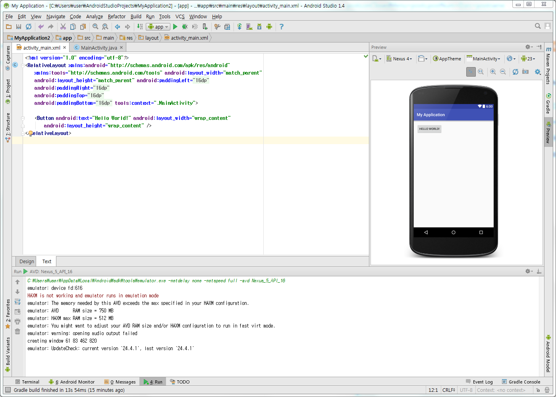Open the API level 23 dropdown
556x397 pixels.
click(528, 59)
